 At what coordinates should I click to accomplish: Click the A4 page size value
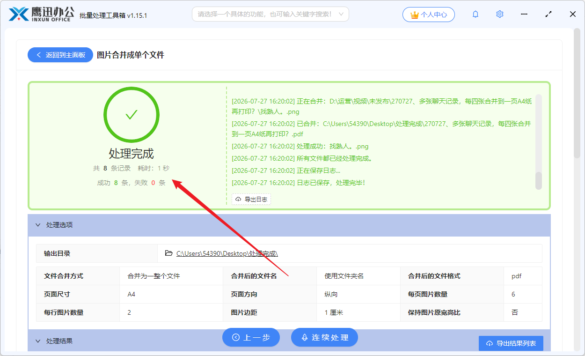tap(171, 294)
